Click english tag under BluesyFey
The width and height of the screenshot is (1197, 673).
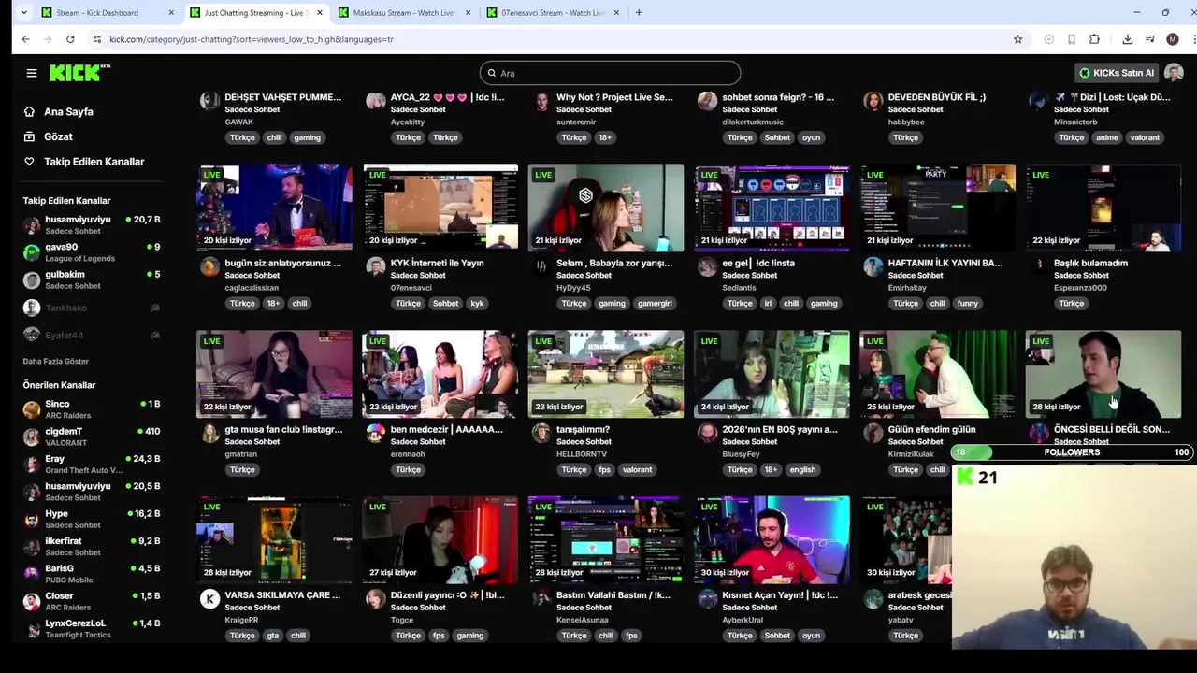point(802,469)
